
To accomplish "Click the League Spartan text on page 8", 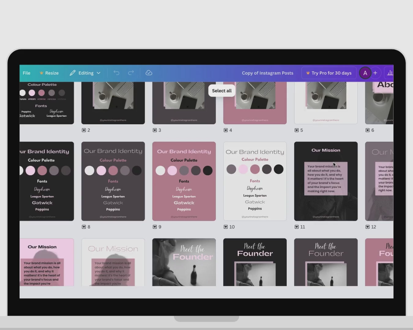I will pos(113,196).
